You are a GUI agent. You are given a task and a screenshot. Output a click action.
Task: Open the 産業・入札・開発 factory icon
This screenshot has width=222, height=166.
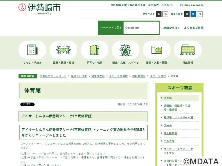coord(157,50)
